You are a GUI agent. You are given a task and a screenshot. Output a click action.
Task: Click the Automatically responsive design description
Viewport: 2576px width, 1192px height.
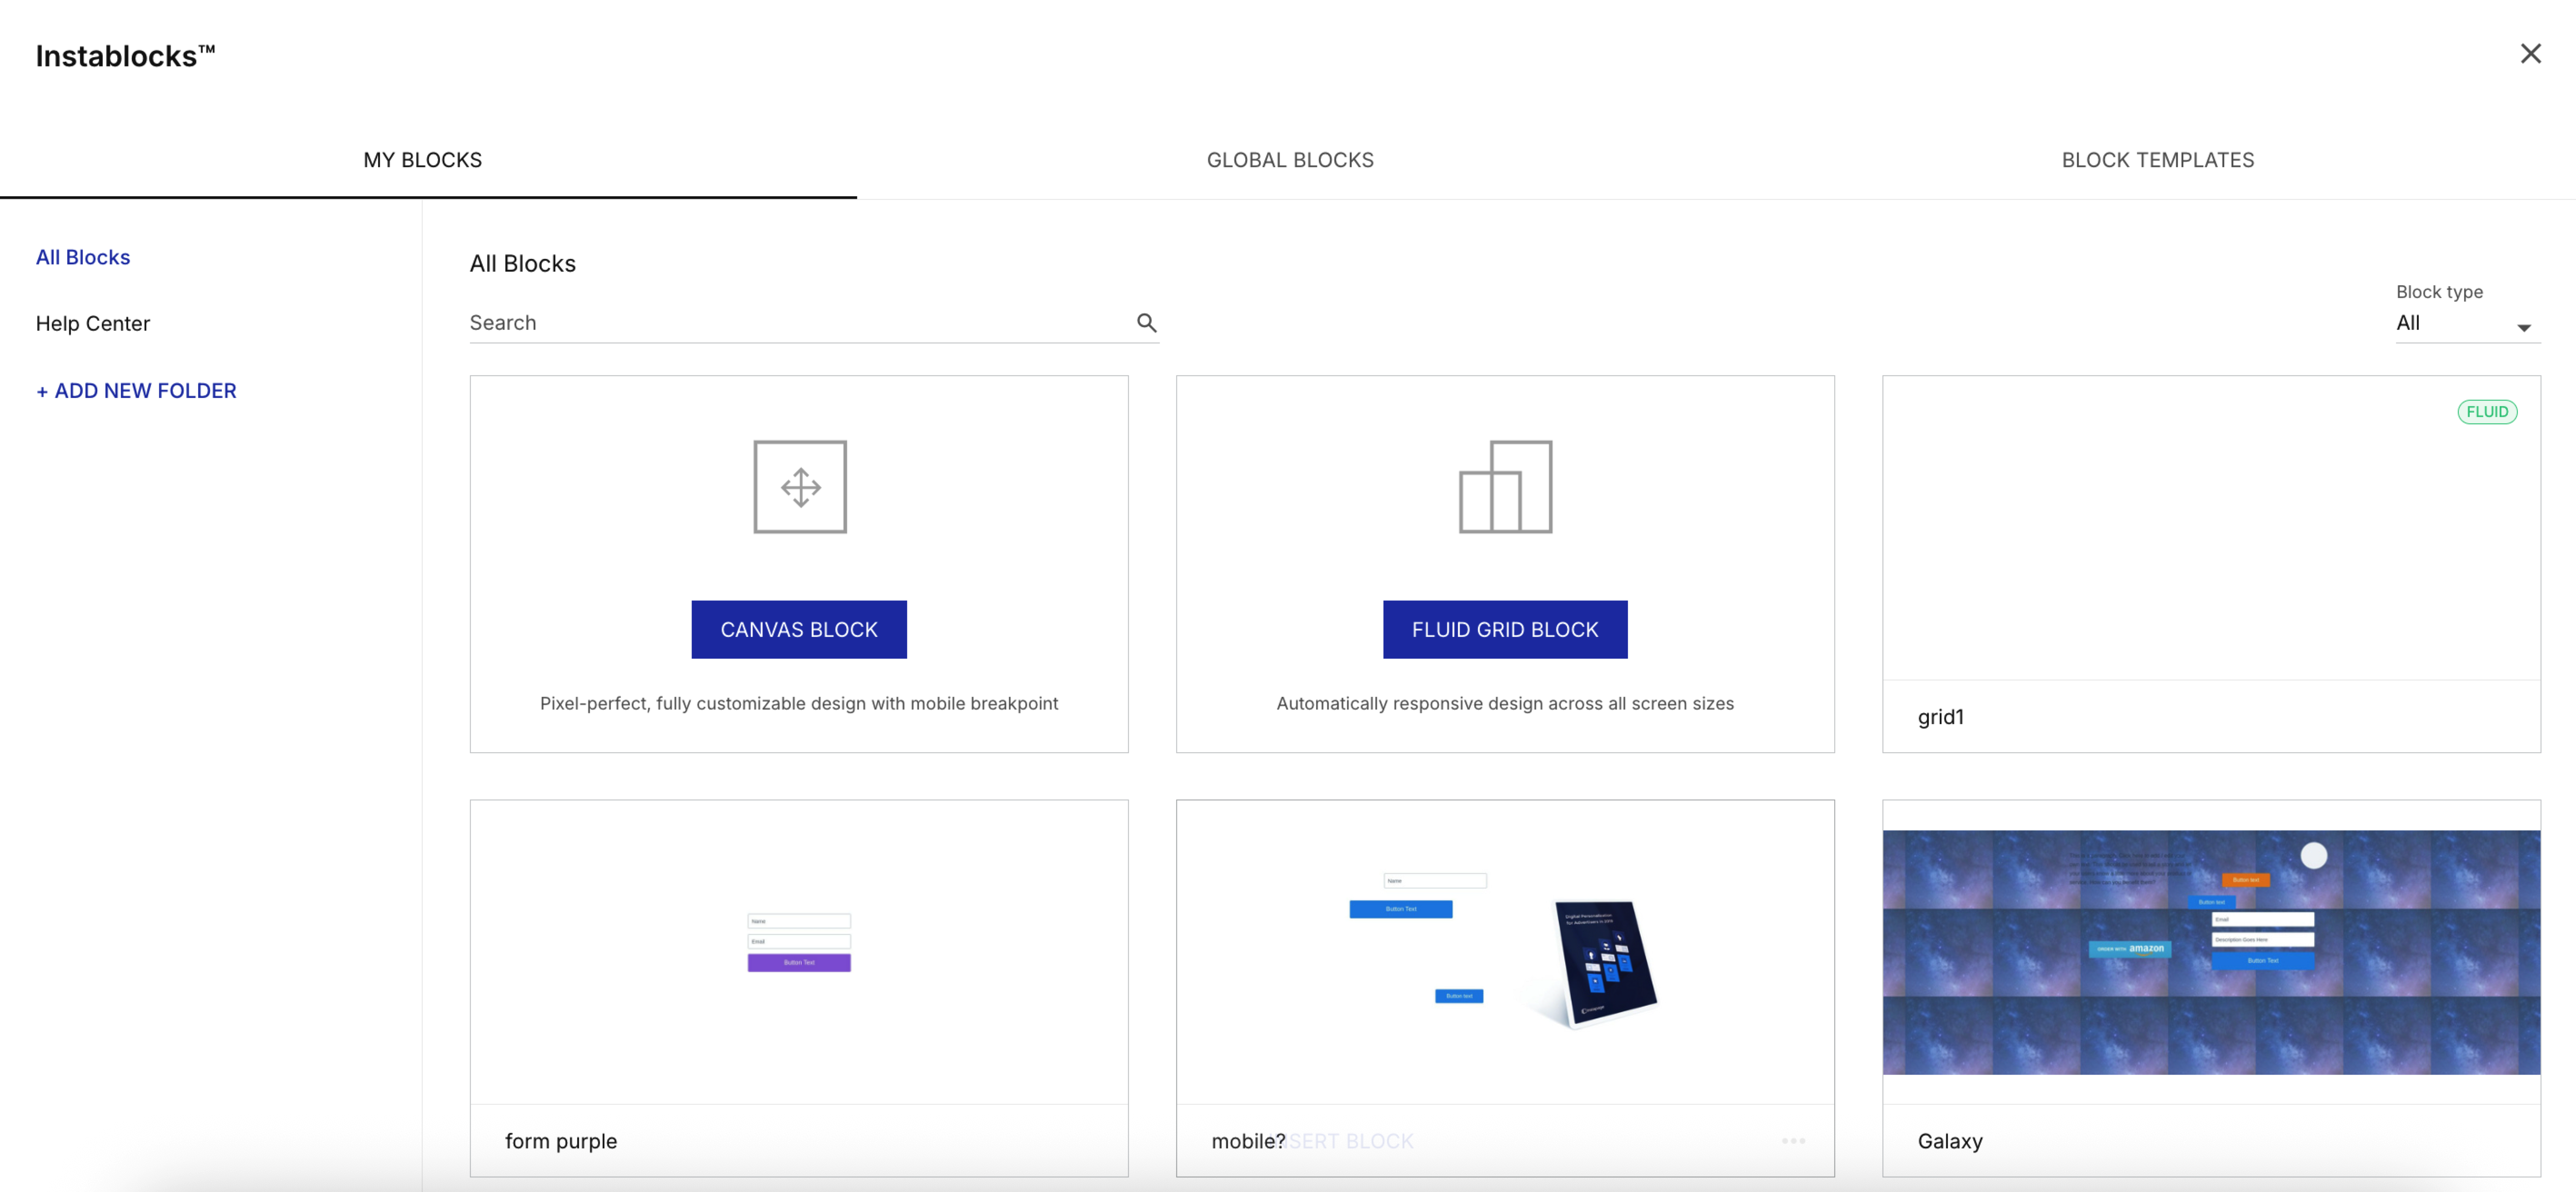click(1505, 703)
